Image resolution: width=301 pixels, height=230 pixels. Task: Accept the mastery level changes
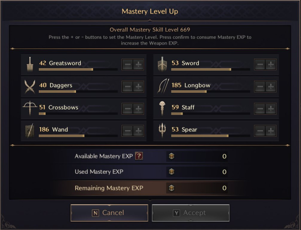(x=191, y=213)
